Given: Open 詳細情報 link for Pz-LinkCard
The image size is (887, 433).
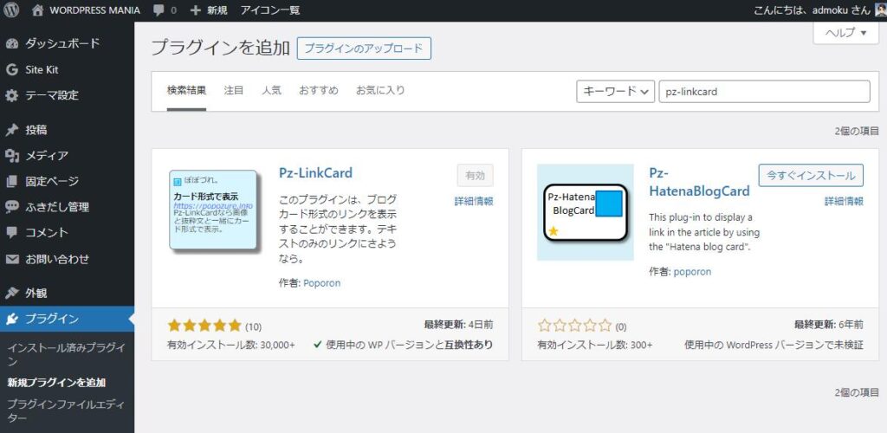Looking at the screenshot, I should [474, 201].
